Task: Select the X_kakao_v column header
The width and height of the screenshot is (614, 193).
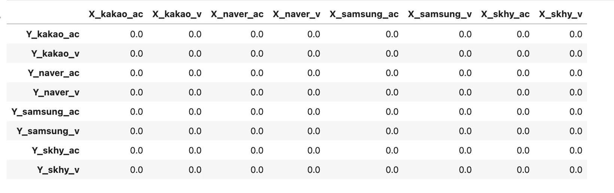Action: pyautogui.click(x=177, y=15)
